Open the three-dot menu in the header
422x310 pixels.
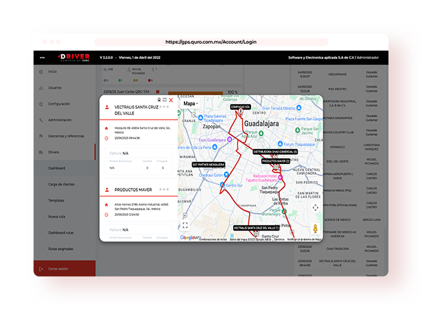(42, 58)
